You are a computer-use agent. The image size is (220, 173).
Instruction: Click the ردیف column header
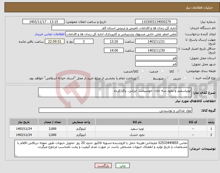click(211, 122)
